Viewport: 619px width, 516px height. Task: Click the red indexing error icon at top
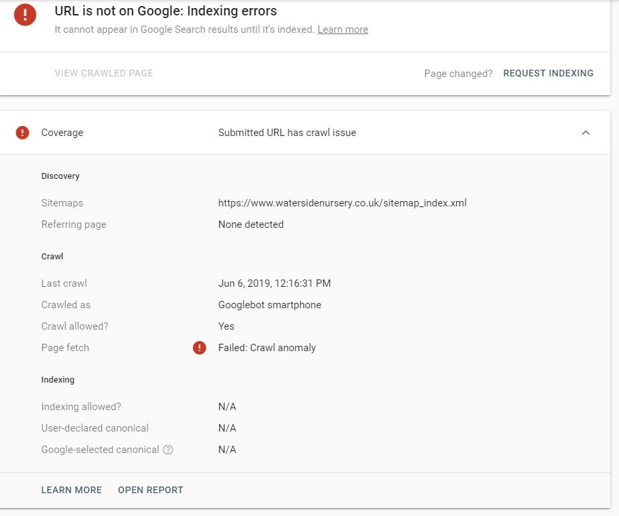[x=25, y=14]
